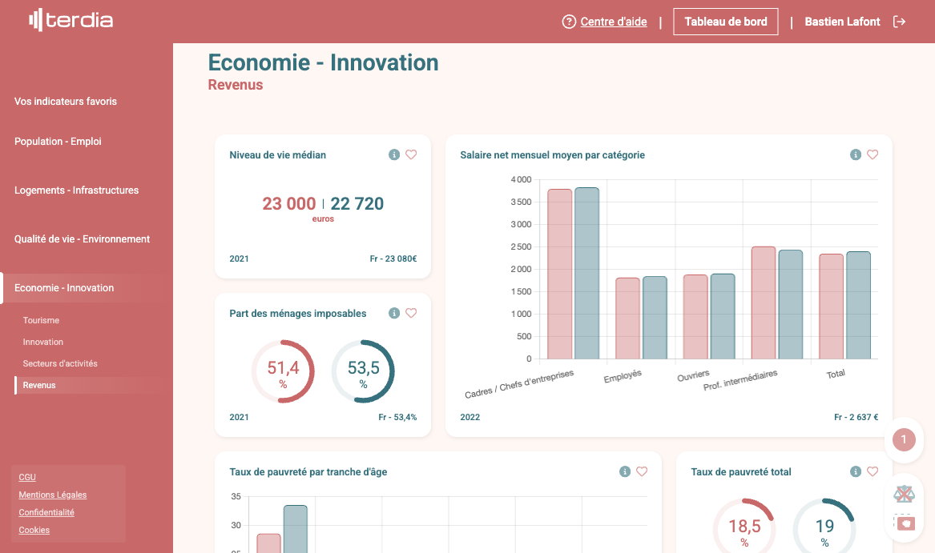
Task: Open Mentions Légales footer link
Action: click(x=53, y=495)
